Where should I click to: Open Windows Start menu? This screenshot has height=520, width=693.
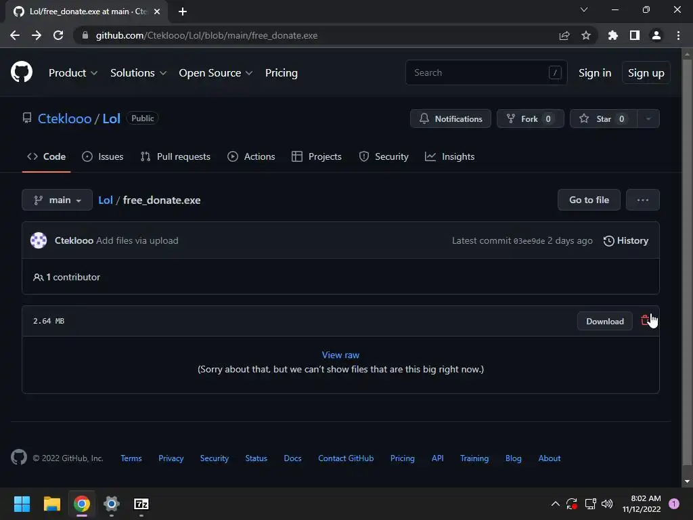(22, 504)
